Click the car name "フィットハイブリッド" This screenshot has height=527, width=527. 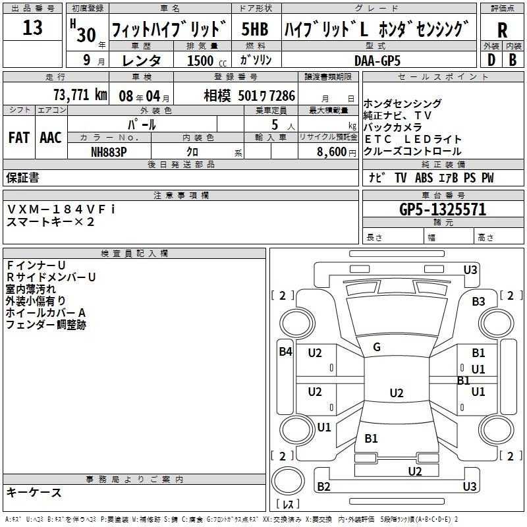169,29
